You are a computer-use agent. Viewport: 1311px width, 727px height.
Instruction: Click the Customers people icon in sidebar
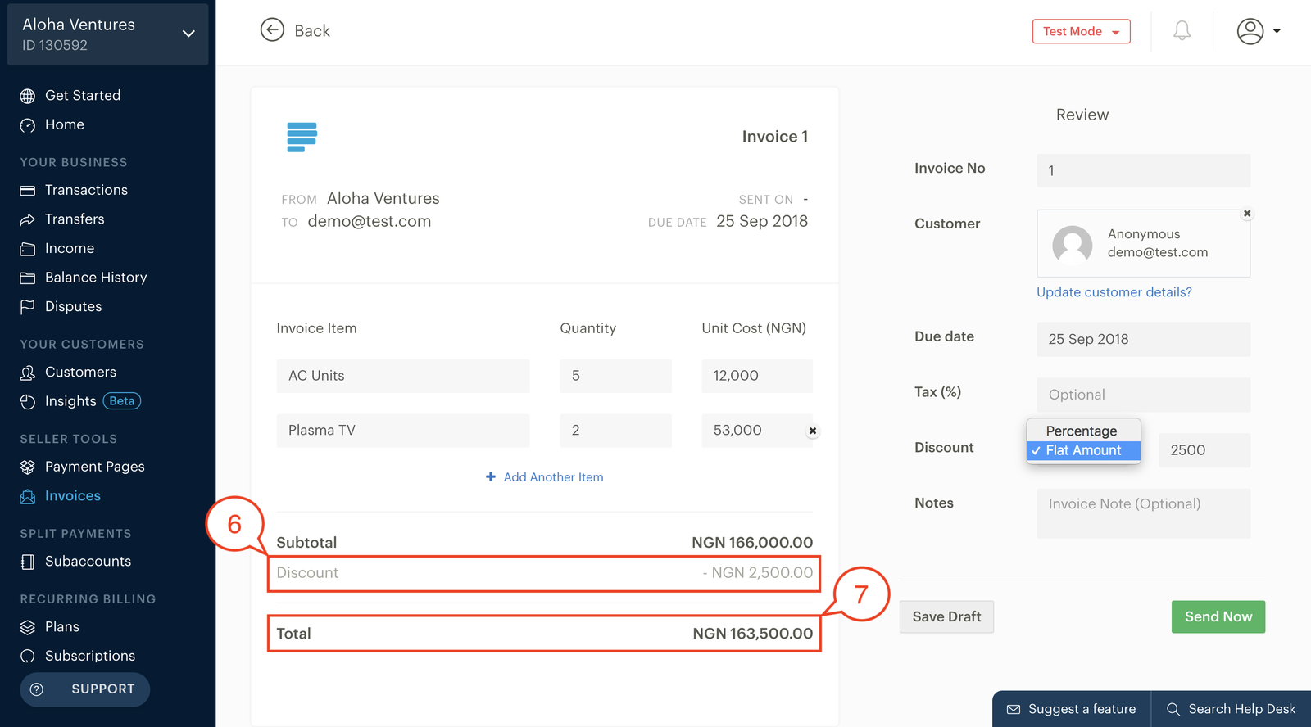[28, 373]
